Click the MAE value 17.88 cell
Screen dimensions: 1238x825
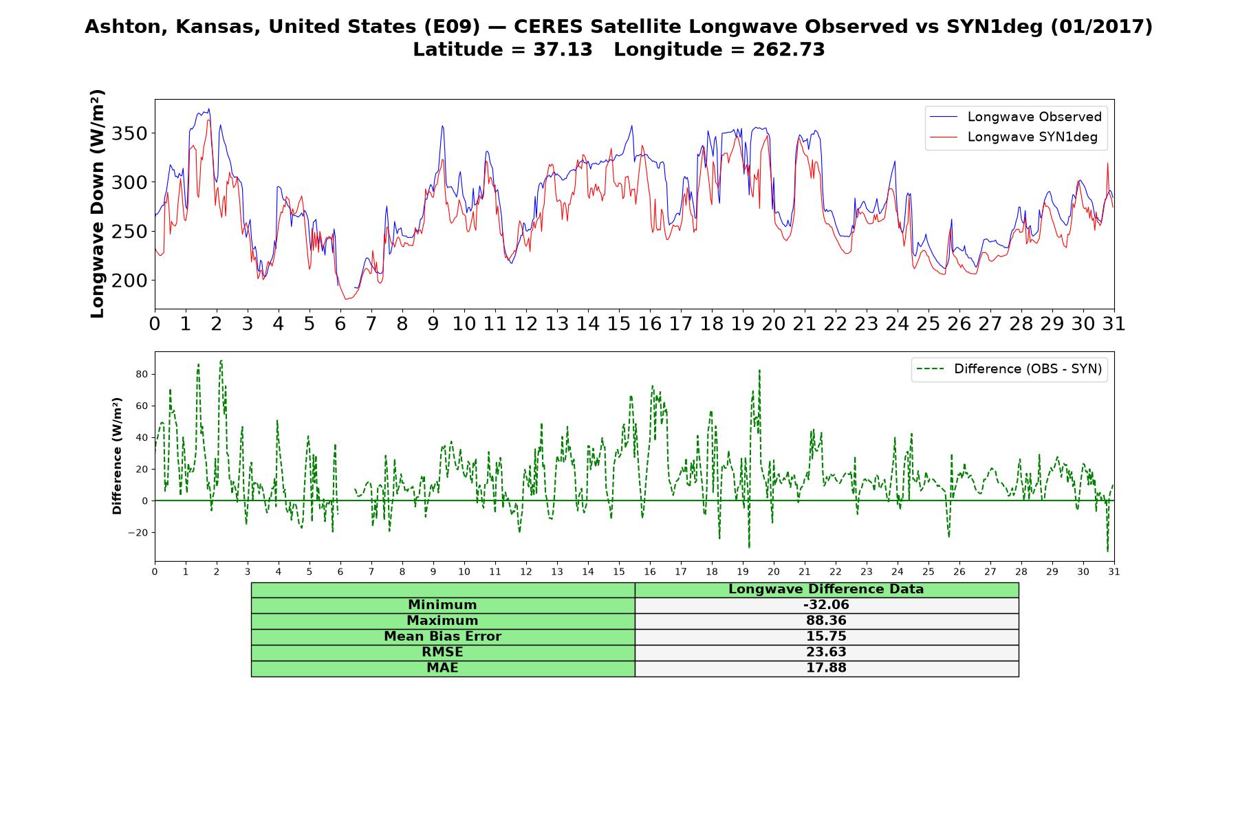(x=826, y=668)
